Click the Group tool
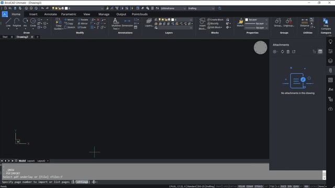This screenshot has height=188, width=335. 278,22
